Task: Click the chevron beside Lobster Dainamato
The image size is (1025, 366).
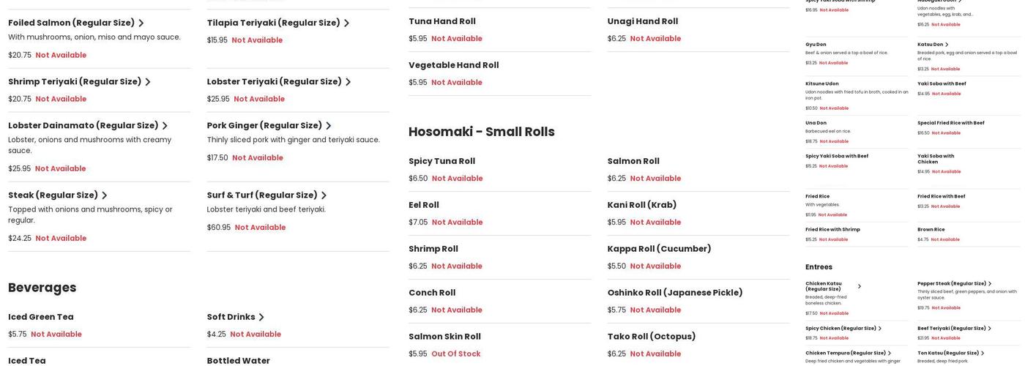Action: (165, 126)
